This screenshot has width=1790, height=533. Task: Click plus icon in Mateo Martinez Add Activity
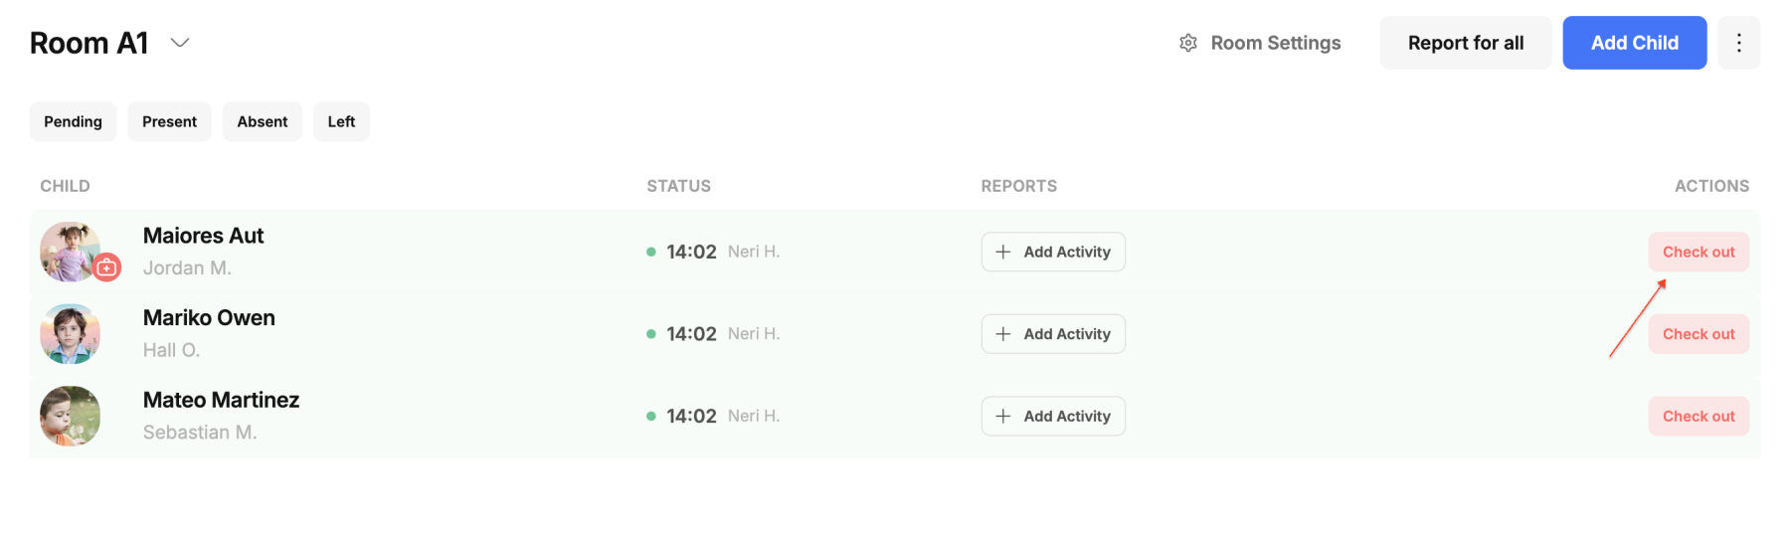click(1003, 416)
